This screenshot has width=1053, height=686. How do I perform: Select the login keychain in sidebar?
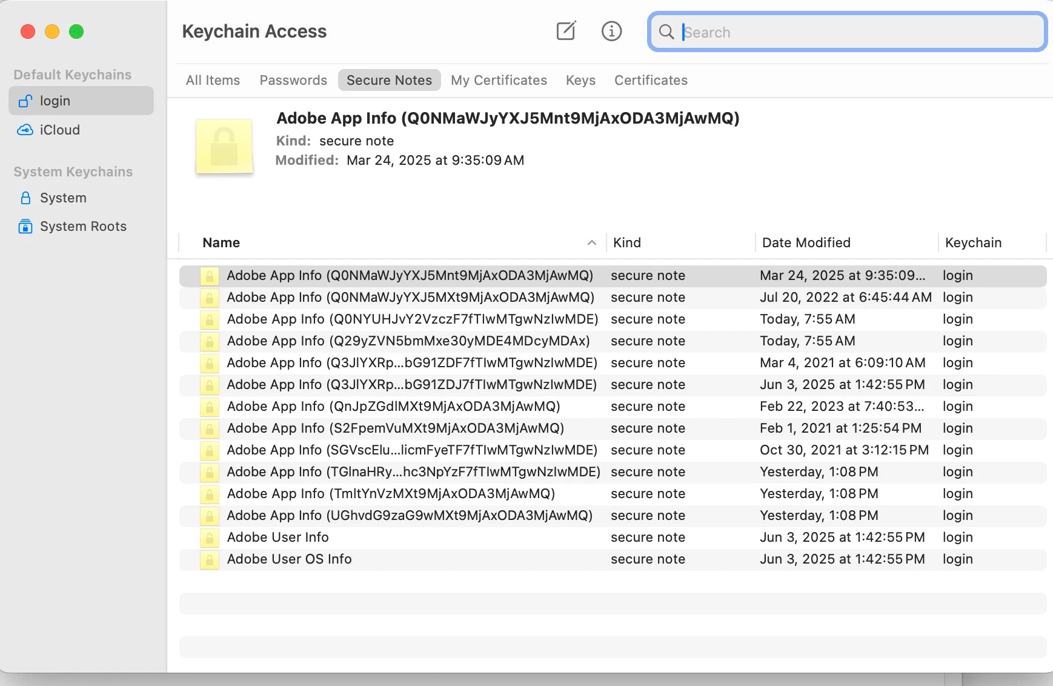point(81,101)
